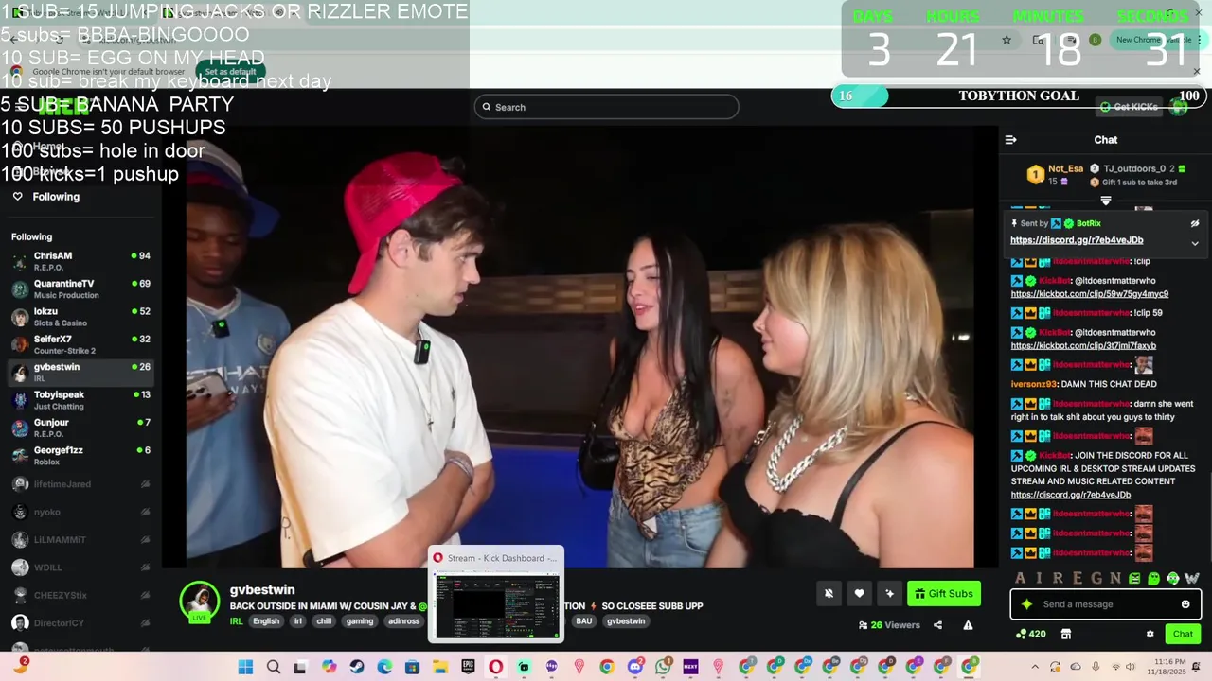
Task: Open offline WDILL channel
Action: point(80,567)
